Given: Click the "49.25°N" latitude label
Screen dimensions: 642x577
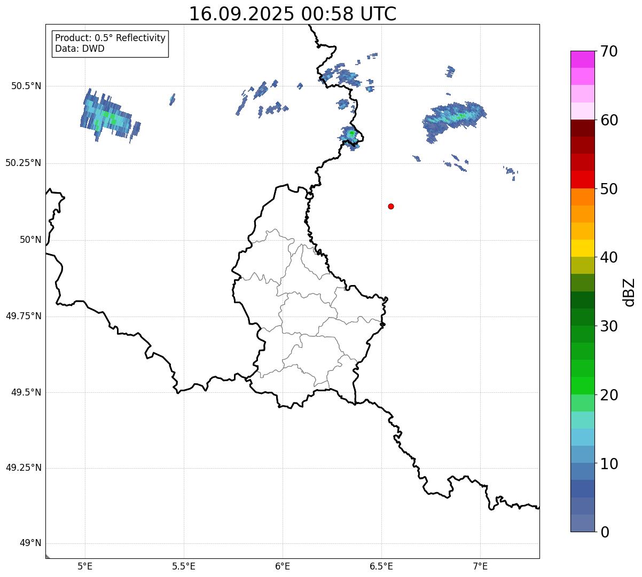Looking at the screenshot, I should coord(24,468).
